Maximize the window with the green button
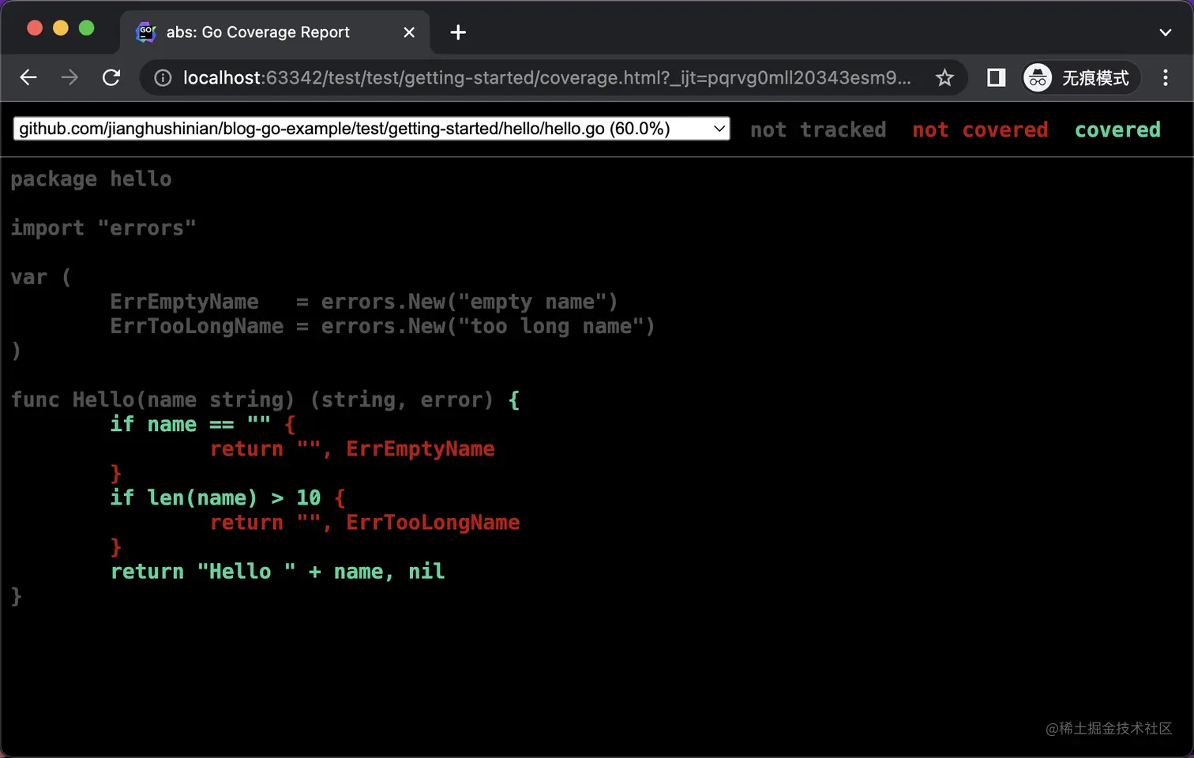This screenshot has width=1194, height=758. (x=87, y=28)
